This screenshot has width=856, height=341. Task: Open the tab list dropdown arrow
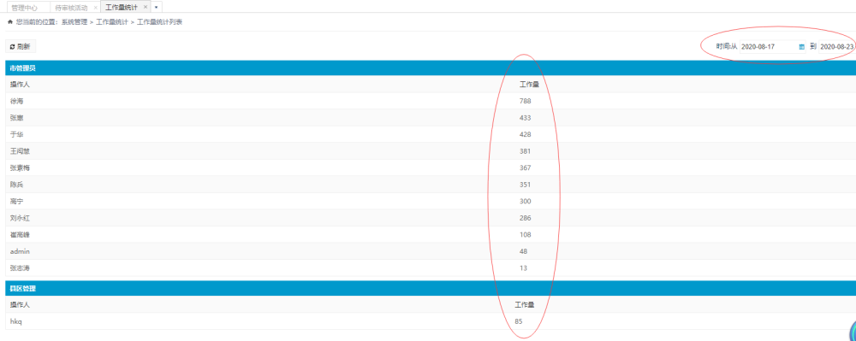(x=156, y=8)
